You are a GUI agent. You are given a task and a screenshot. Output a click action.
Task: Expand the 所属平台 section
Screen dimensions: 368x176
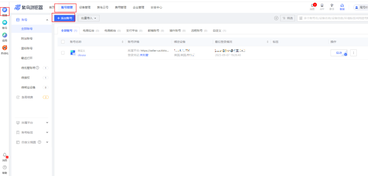[x=47, y=122]
